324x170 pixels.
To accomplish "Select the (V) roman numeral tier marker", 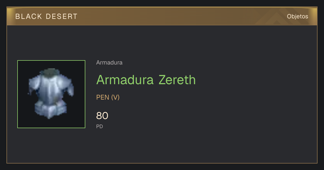I will pyautogui.click(x=115, y=97).
